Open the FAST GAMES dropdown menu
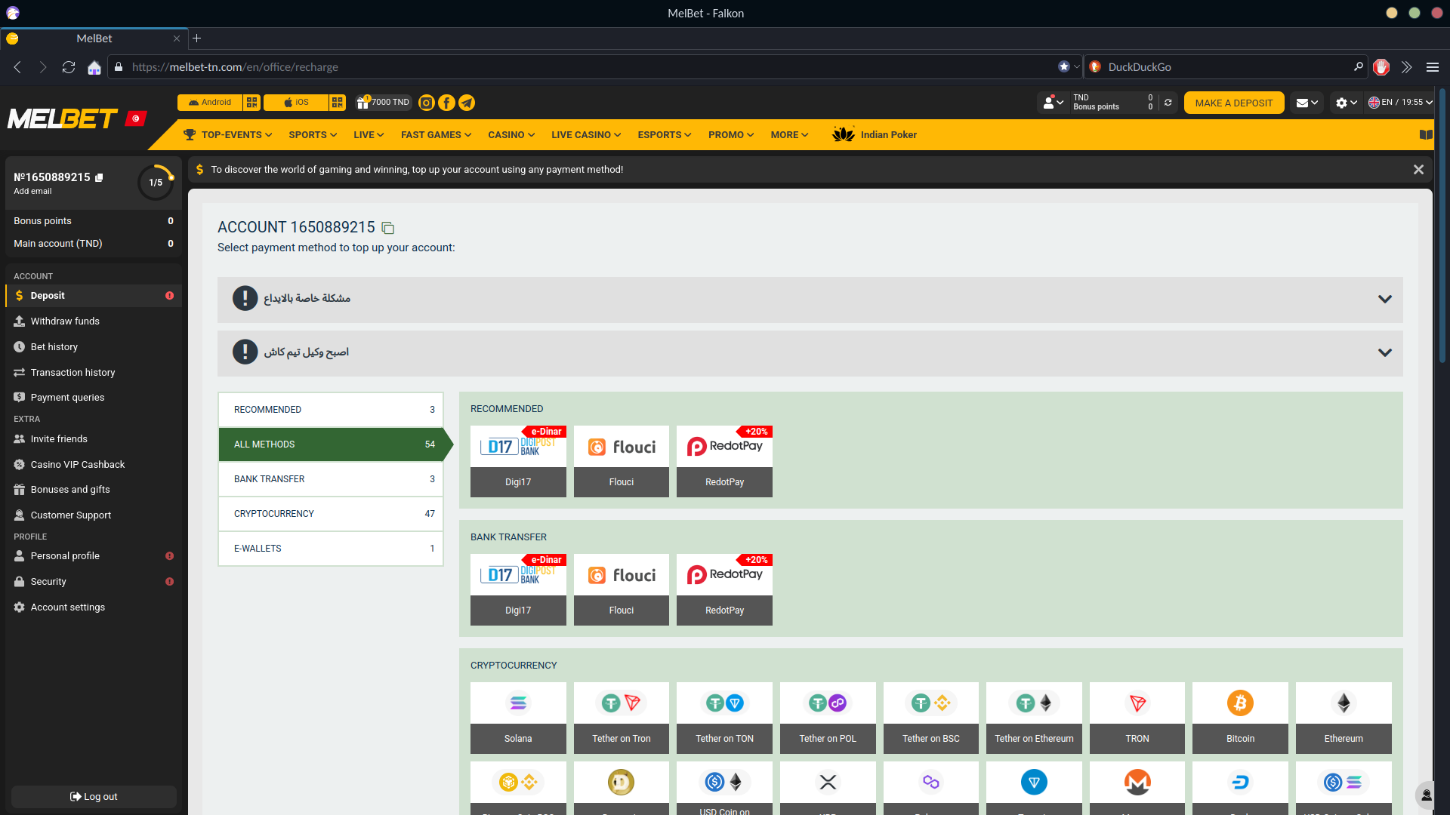This screenshot has width=1450, height=815. tap(436, 135)
